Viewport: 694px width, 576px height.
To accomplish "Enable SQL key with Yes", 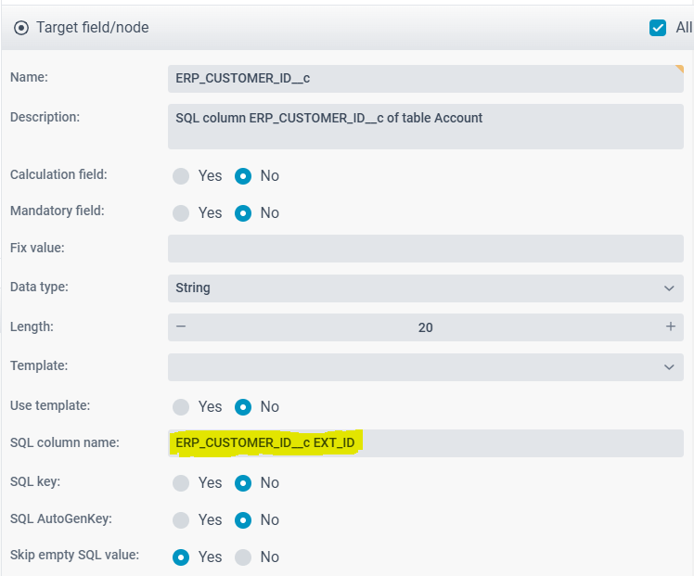I will tap(181, 483).
